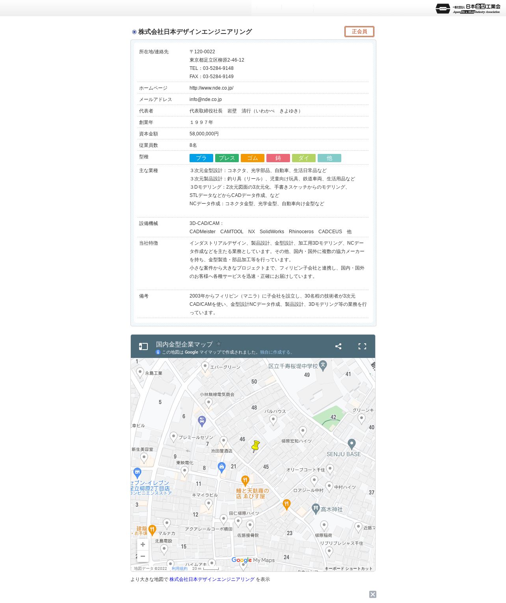Click the 佐藤接骨院 map pin
This screenshot has width=506, height=603.
[x=250, y=525]
